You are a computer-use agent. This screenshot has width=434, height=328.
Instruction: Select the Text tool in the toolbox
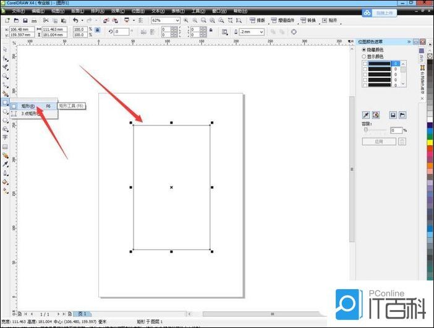[5, 138]
